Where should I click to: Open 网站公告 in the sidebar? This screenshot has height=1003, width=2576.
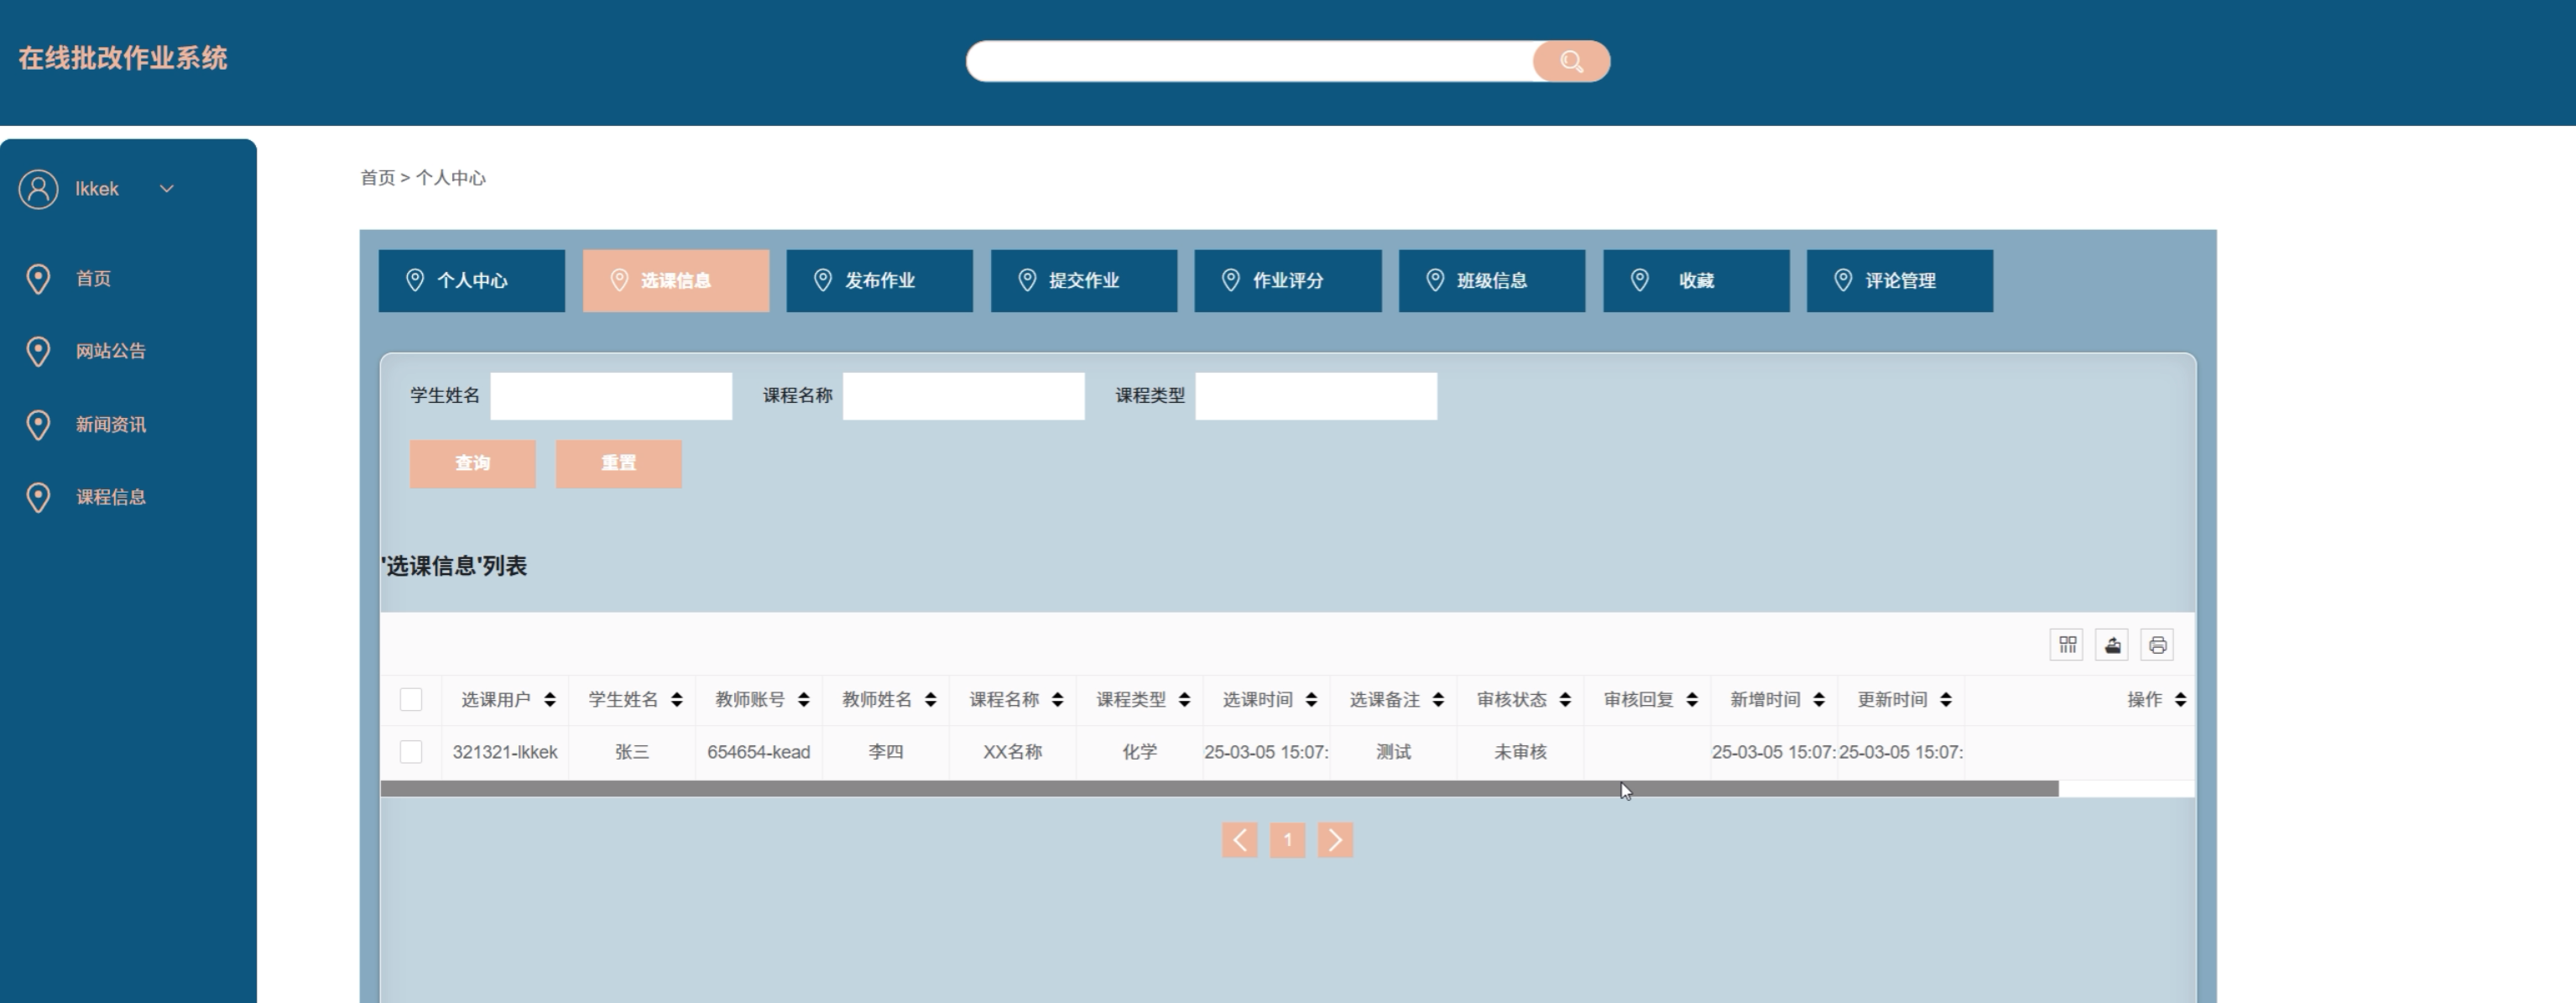tap(110, 352)
